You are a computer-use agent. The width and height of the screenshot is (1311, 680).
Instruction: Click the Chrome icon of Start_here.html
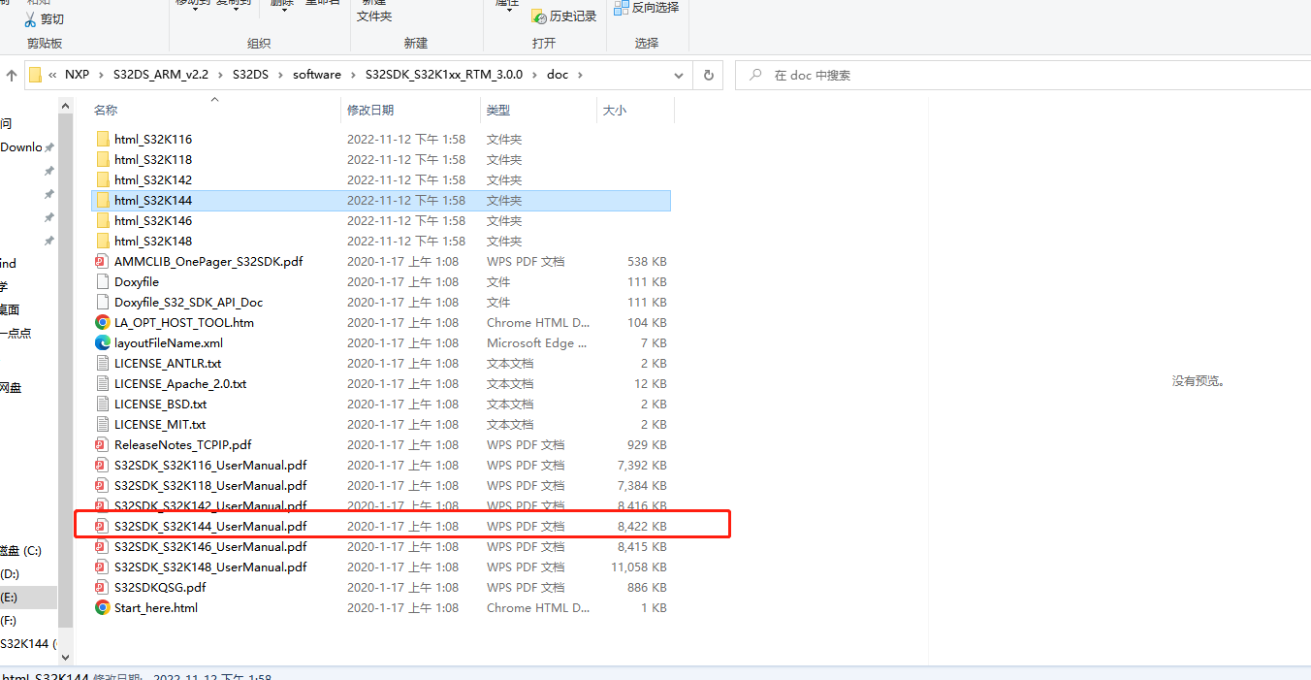103,607
